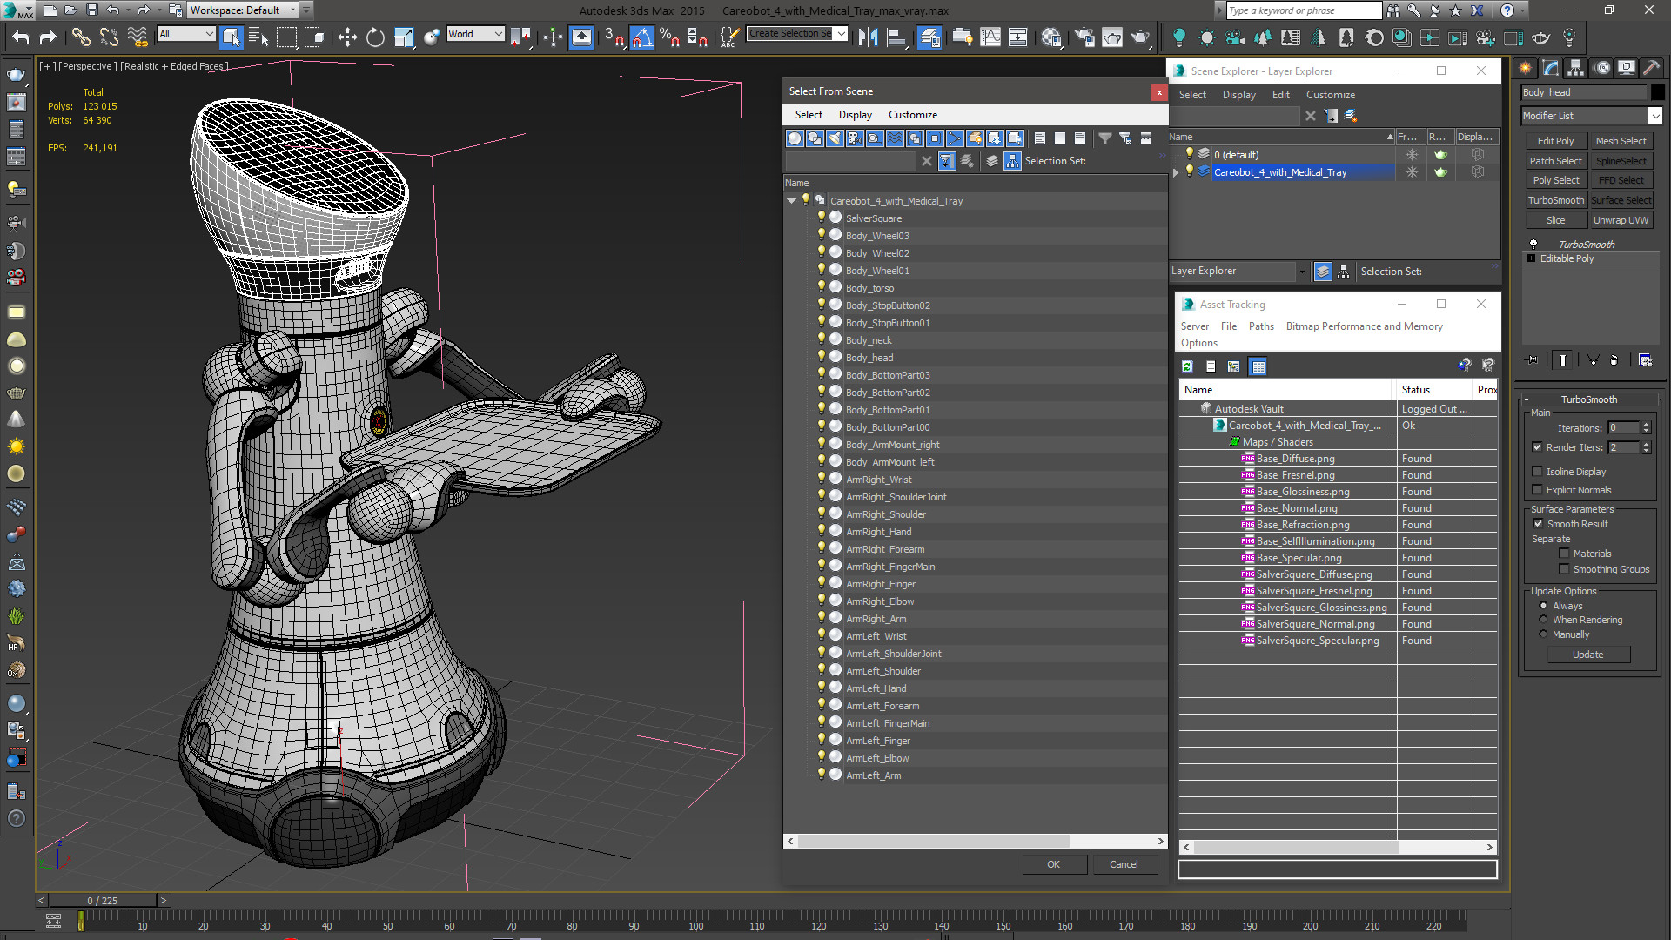
Task: Uncheck the Render Iters checkbox
Action: click(x=1538, y=447)
